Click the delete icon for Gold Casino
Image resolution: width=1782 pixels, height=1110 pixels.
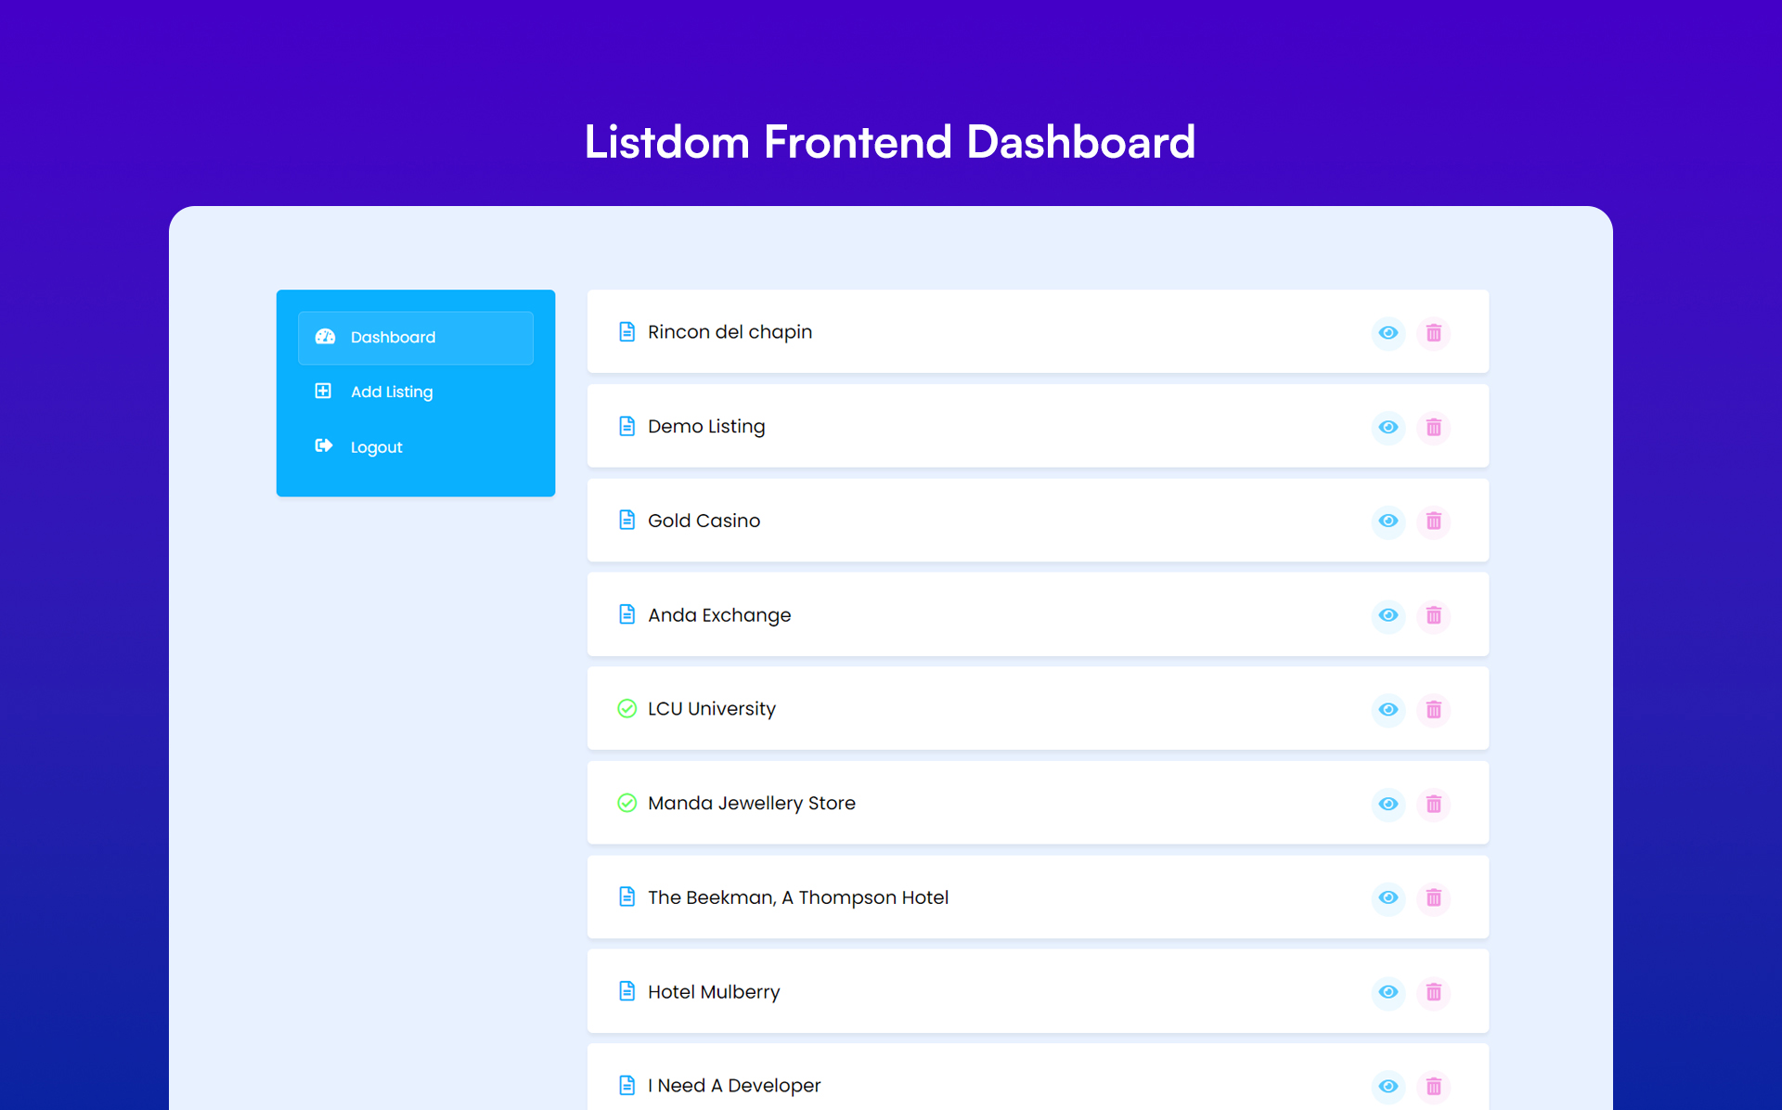[1434, 521]
